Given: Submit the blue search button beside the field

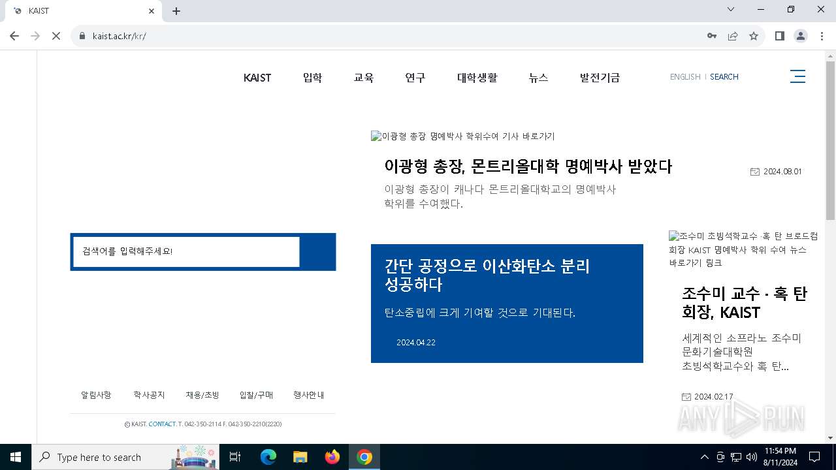Looking at the screenshot, I should (318, 252).
